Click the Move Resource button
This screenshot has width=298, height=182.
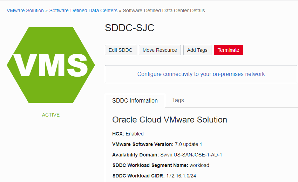point(160,50)
